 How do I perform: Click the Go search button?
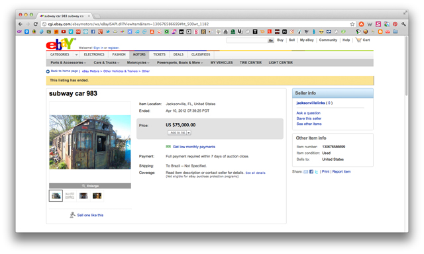point(271,40)
